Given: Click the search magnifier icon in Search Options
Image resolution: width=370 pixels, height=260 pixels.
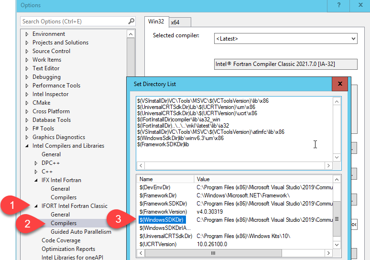Looking at the screenshot, I should (131, 22).
